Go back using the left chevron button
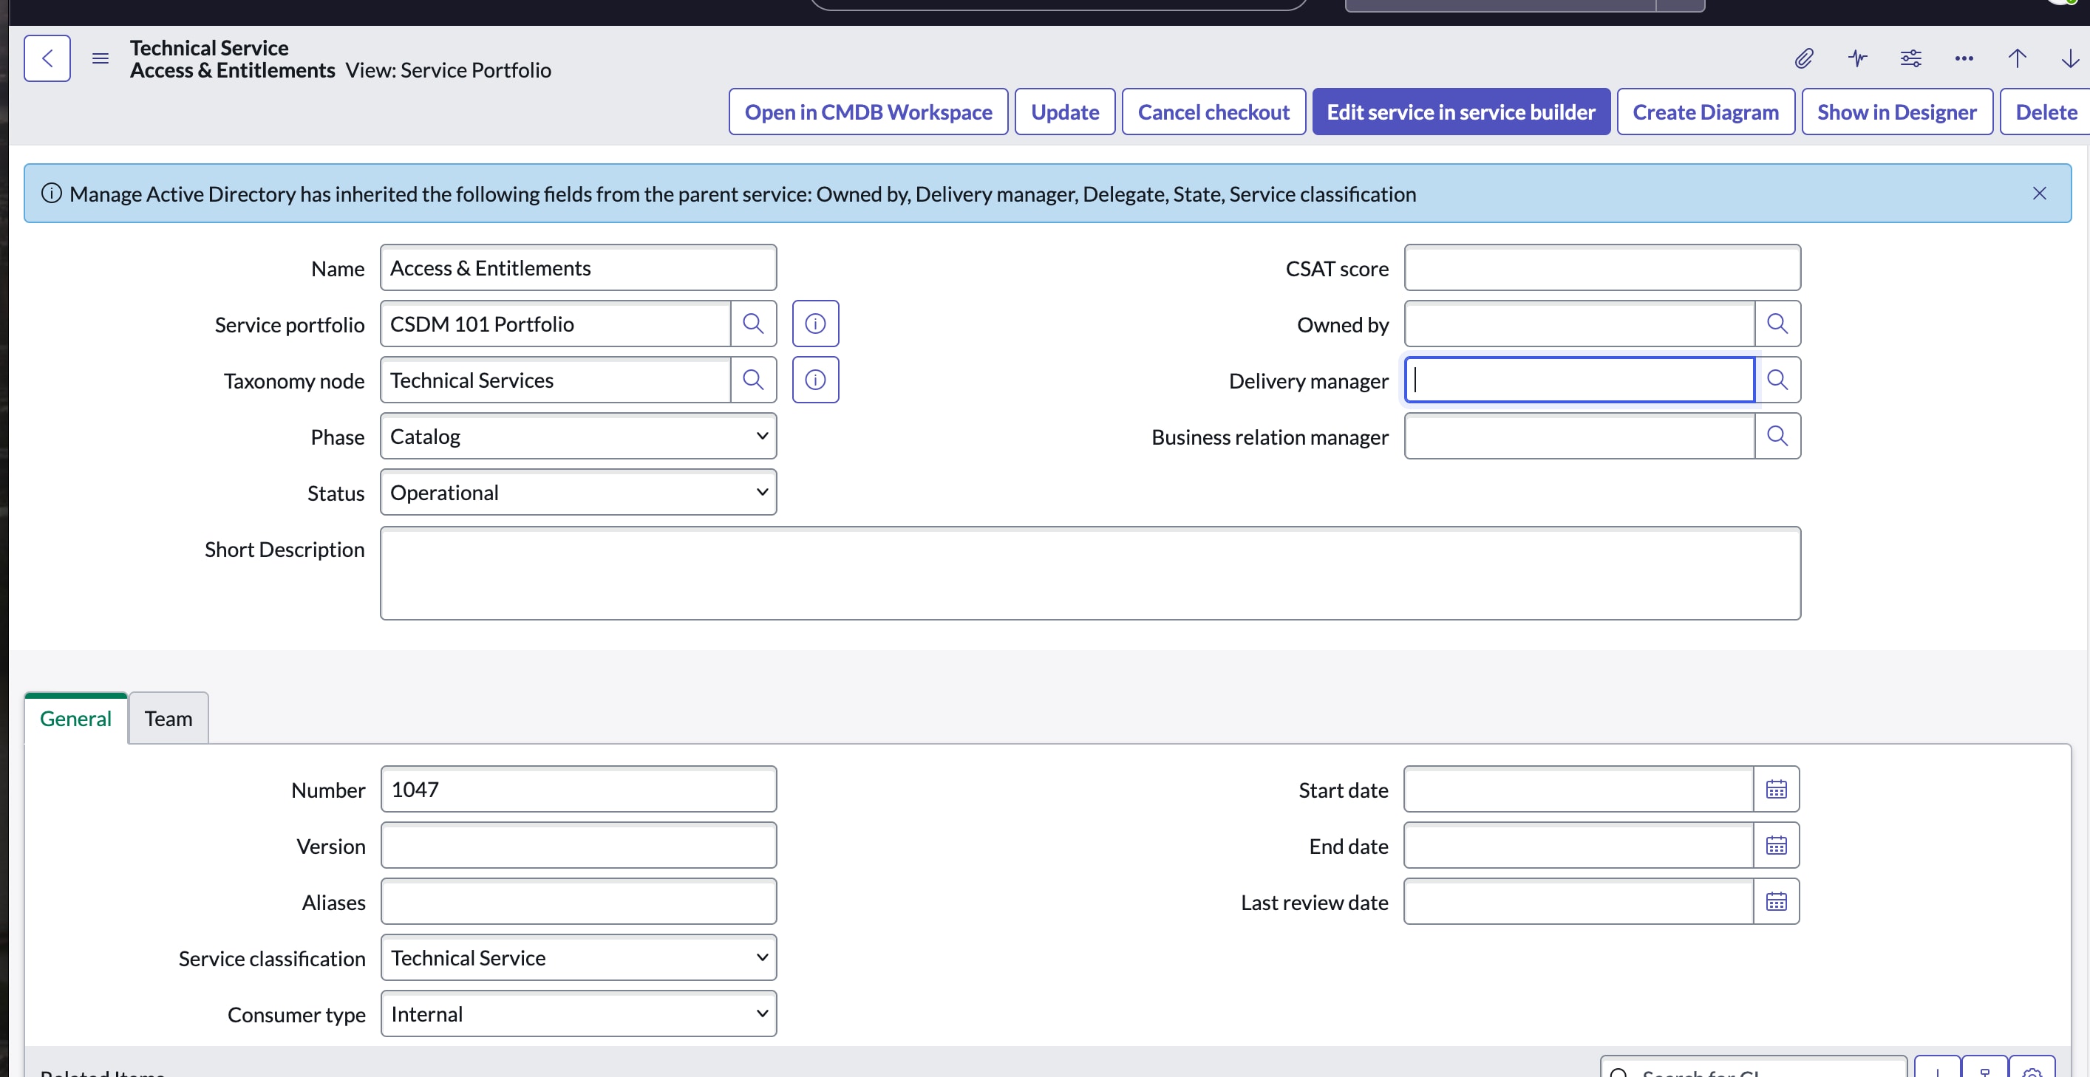 47,58
